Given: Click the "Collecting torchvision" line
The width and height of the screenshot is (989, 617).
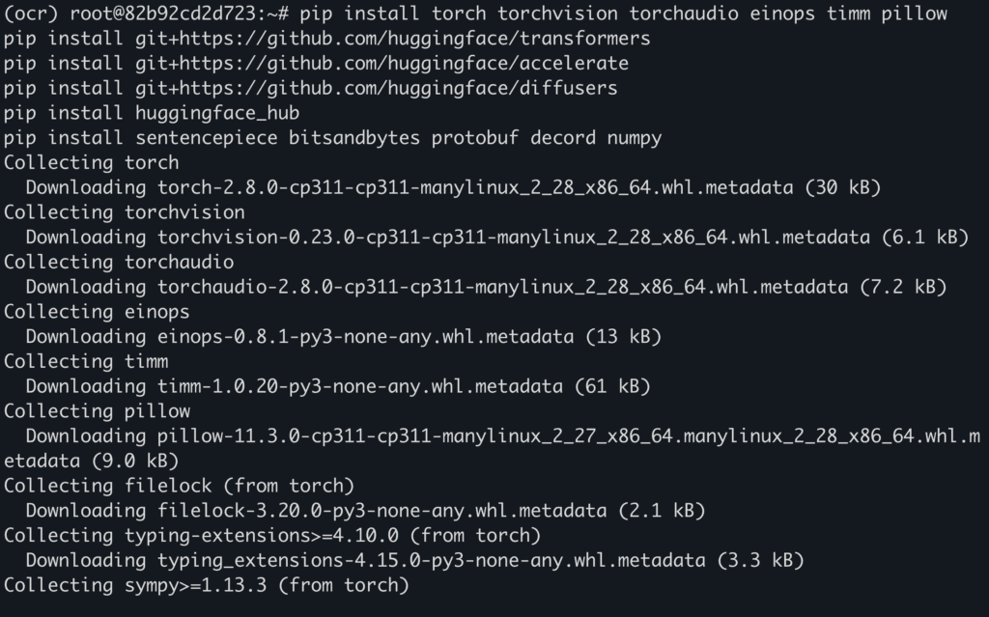Looking at the screenshot, I should pos(125,212).
